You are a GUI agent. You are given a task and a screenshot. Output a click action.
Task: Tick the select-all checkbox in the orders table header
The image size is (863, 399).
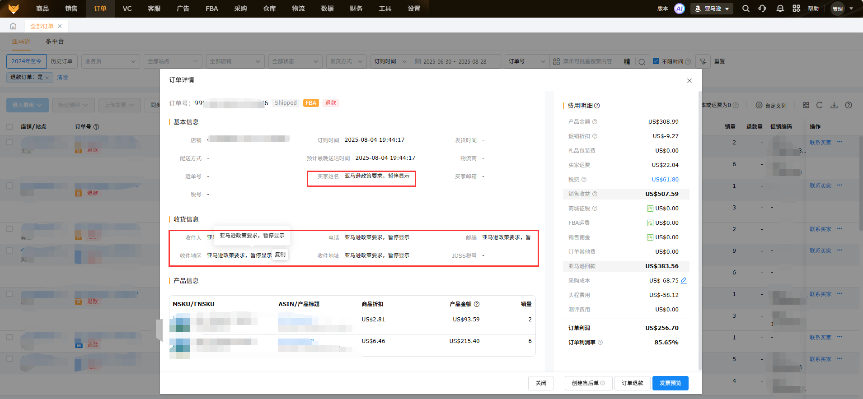coord(9,127)
